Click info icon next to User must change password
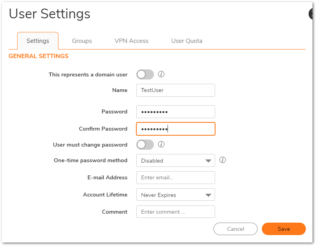This screenshot has width=316, height=246. click(x=161, y=145)
